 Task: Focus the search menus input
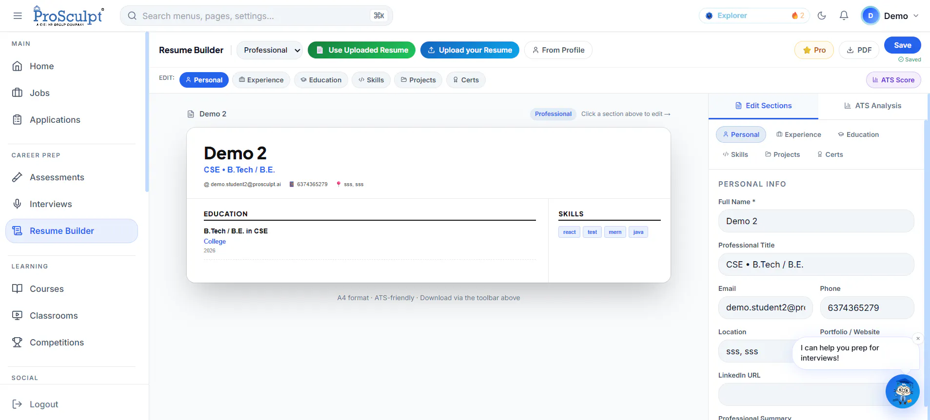257,16
